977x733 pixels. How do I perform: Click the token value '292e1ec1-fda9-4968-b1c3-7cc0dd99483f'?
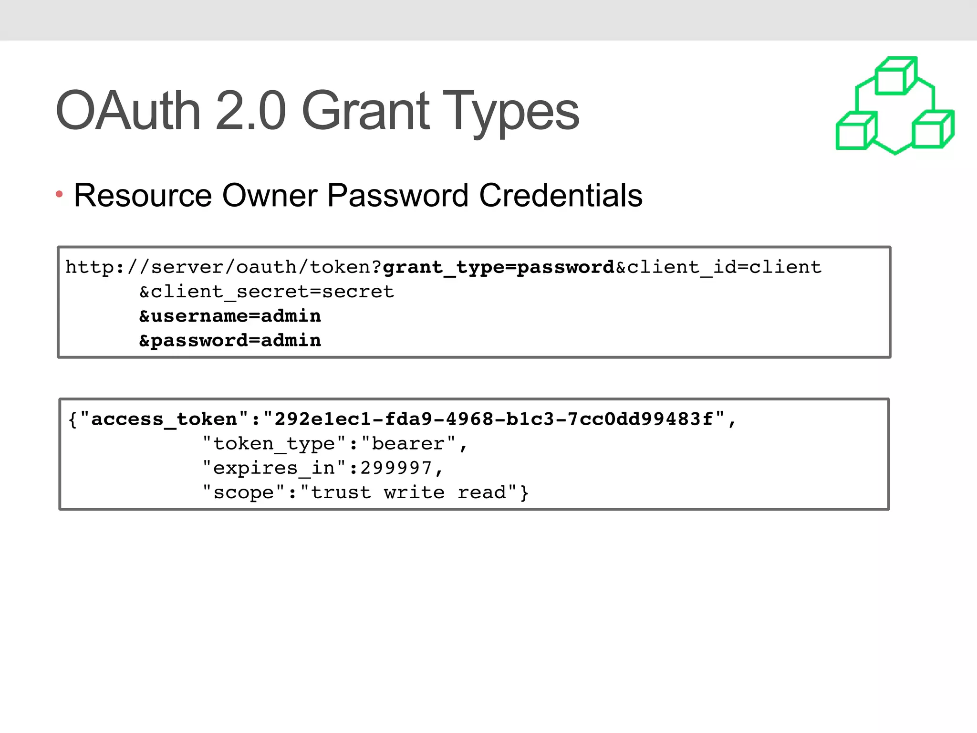494,419
